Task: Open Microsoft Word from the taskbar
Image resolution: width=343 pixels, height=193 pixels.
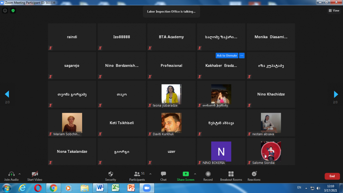Action: tap(100, 188)
